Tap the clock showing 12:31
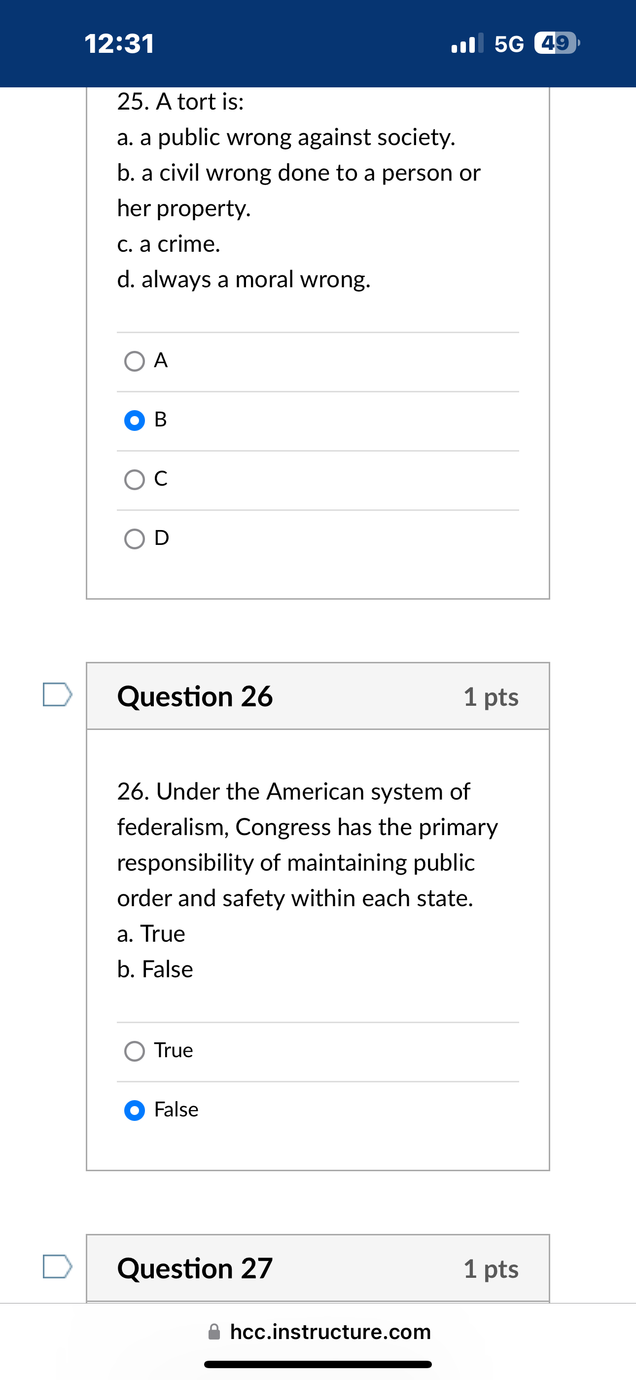Screen dimensions: 636x1380 point(117,44)
